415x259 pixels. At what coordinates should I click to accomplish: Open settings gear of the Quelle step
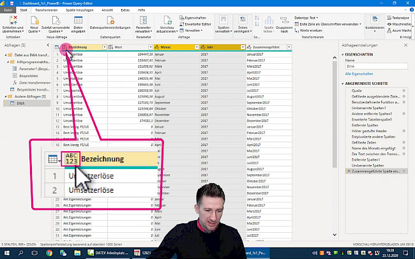(x=404, y=91)
